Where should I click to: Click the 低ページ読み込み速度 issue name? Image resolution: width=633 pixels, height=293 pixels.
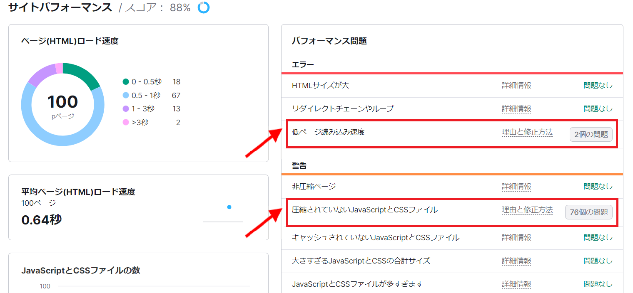coord(328,133)
